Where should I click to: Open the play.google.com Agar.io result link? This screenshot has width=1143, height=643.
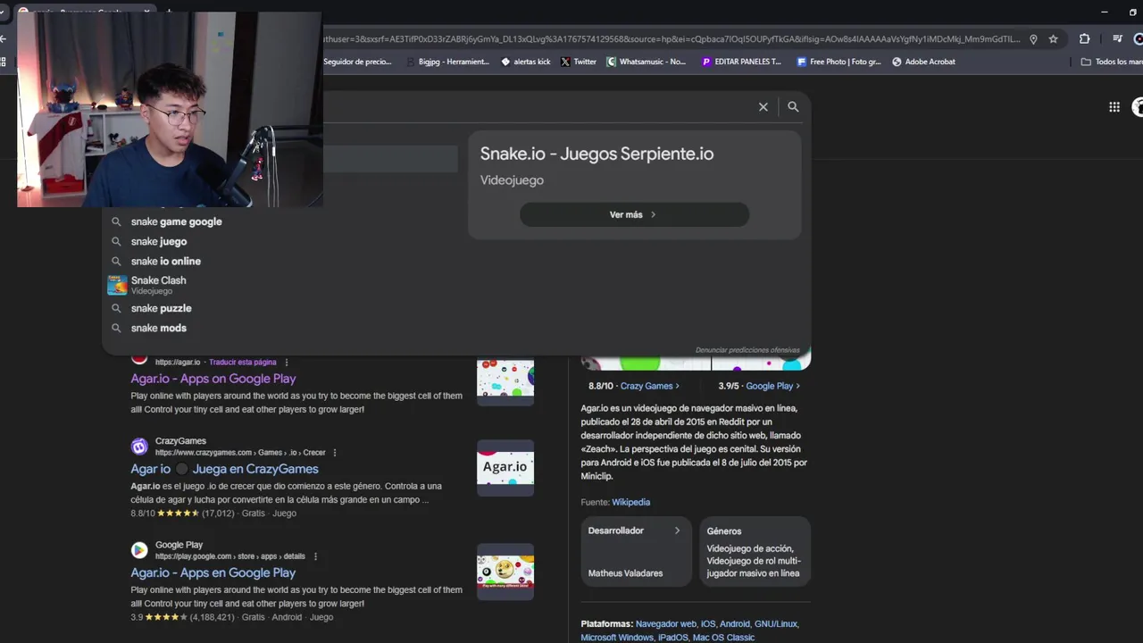tap(213, 572)
